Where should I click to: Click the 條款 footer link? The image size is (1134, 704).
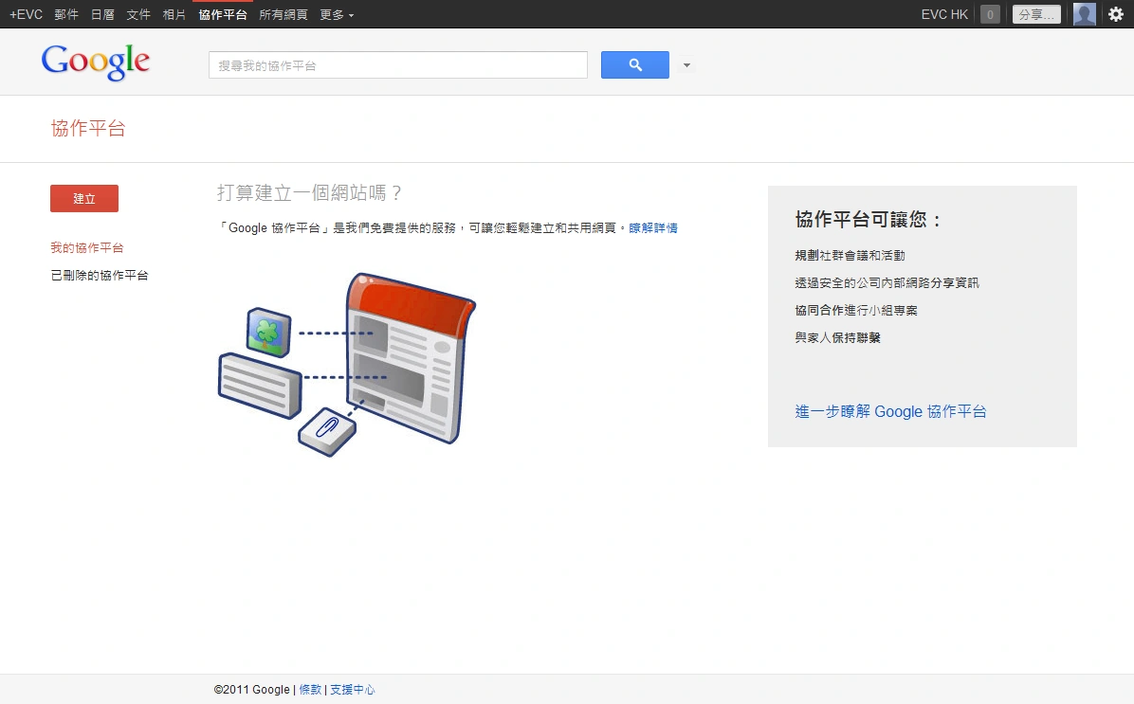coord(310,690)
